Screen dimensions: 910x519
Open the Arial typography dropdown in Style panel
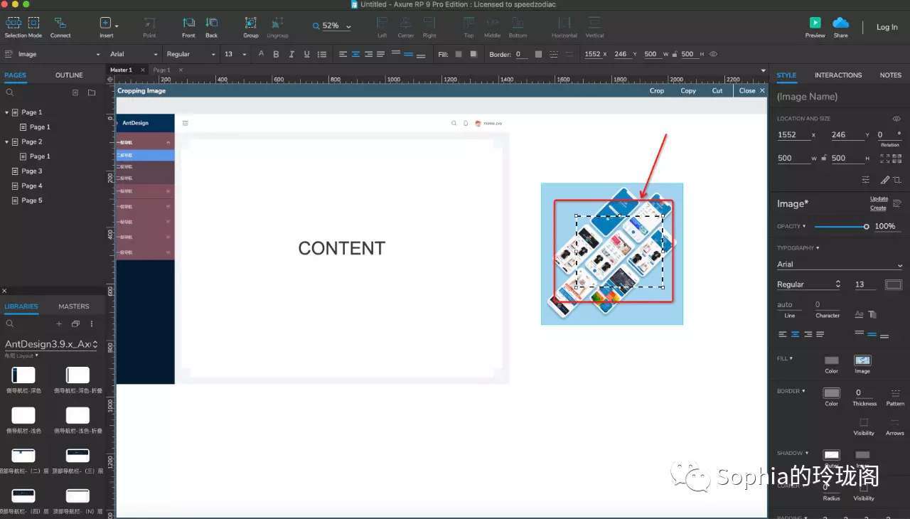pos(840,264)
